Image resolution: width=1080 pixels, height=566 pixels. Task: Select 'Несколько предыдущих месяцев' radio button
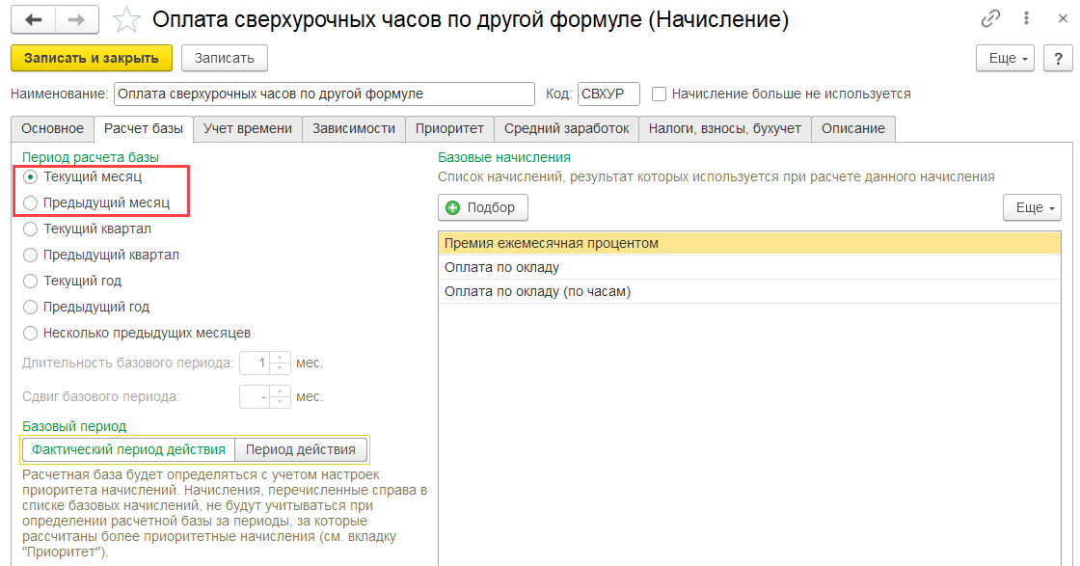[x=31, y=333]
